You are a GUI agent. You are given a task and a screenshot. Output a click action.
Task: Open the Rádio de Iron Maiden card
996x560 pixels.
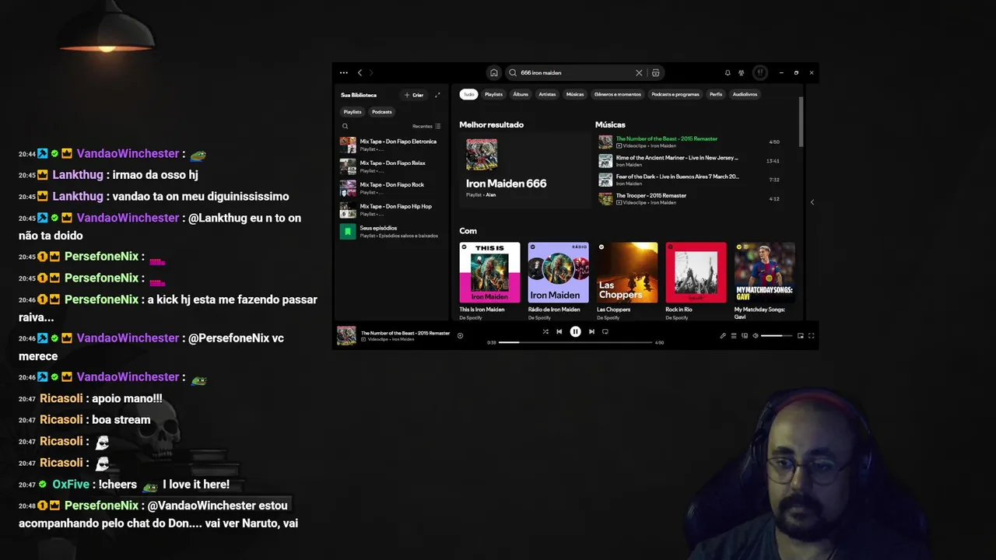558,282
